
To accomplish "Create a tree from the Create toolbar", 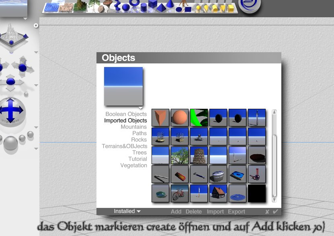I will click(93, 5).
